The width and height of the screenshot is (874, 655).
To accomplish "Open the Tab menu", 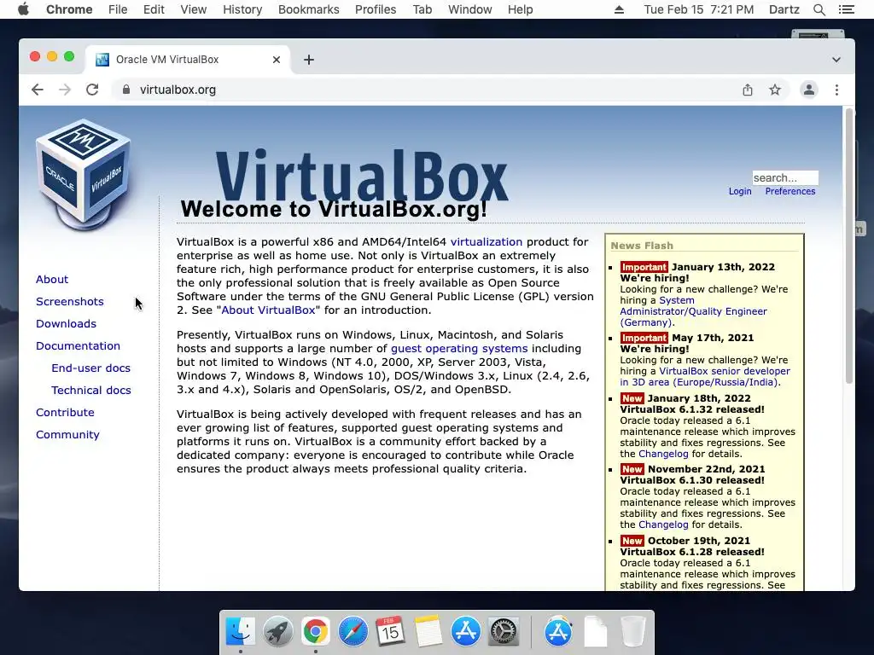I will (x=422, y=9).
